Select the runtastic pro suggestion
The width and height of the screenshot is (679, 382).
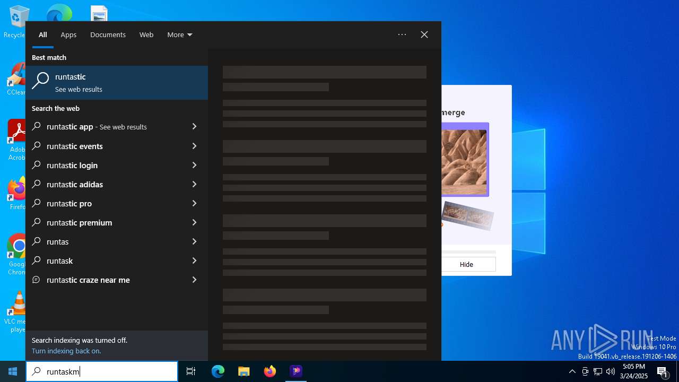[106, 203]
